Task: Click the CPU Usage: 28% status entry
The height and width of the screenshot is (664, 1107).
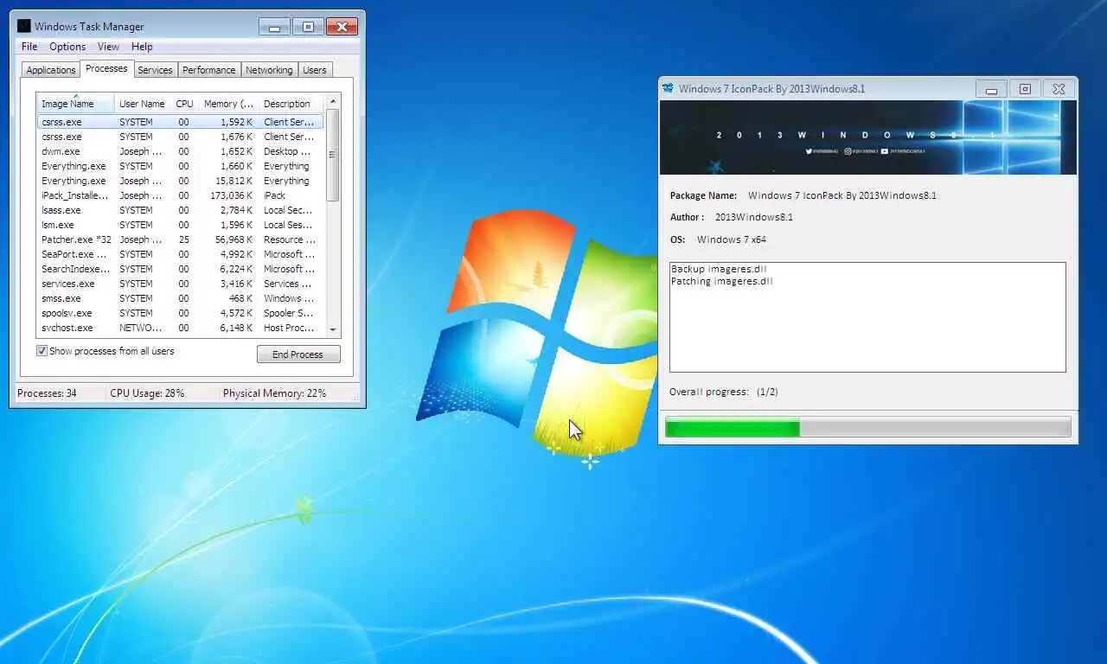Action: 147,393
